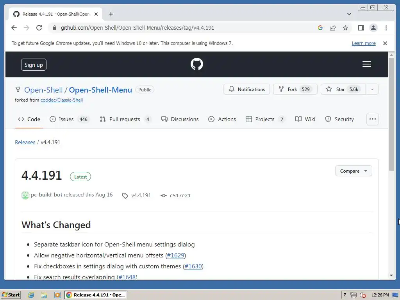Click the Notifications button
The height and width of the screenshot is (300, 400).
246,89
